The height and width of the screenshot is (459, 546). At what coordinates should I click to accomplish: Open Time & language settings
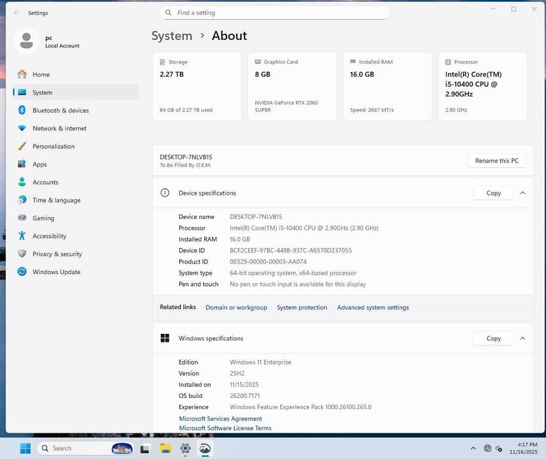[75, 200]
